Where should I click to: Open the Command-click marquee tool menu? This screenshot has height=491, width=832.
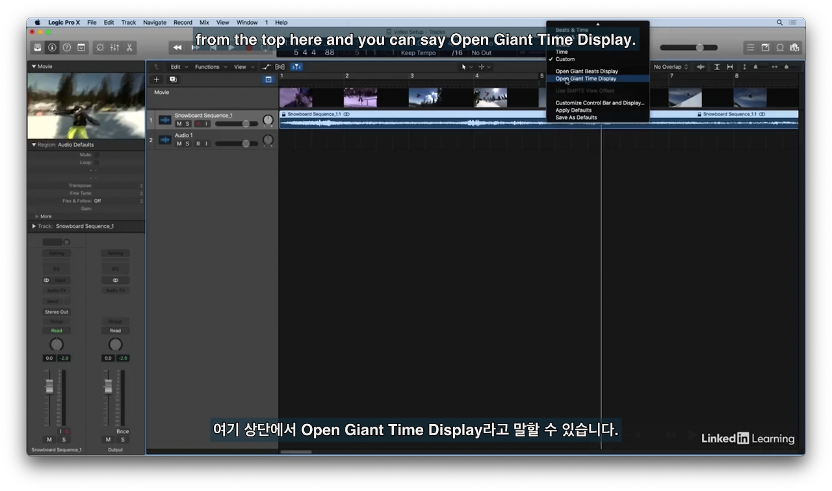485,67
